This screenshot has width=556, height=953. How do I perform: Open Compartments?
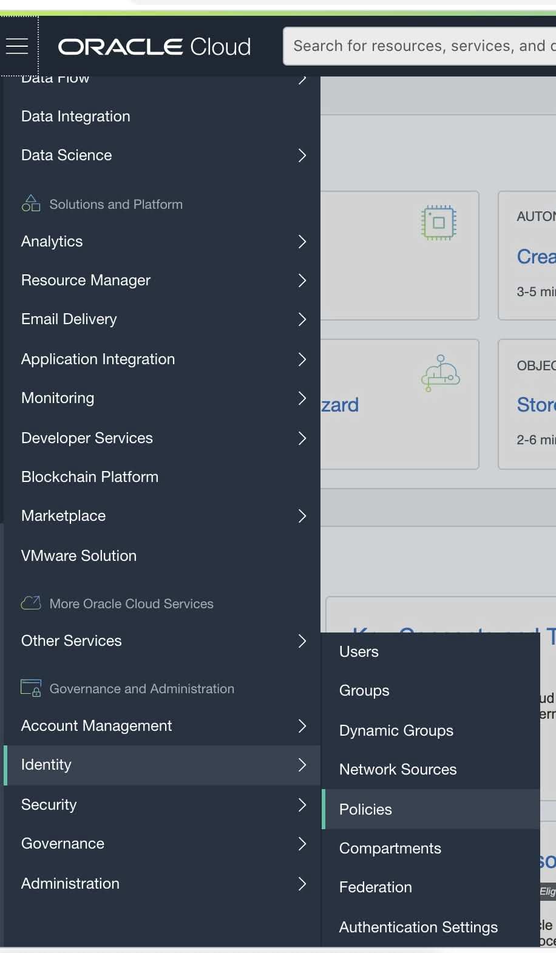[x=390, y=849]
